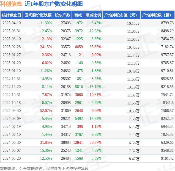Select the date cell 2024-07-10

[12, 135]
